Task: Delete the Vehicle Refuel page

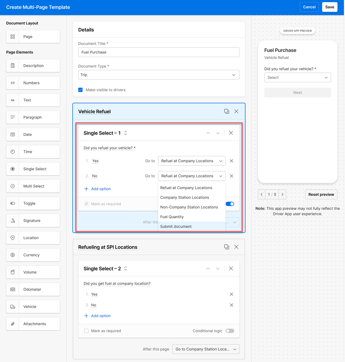Action: [x=236, y=111]
